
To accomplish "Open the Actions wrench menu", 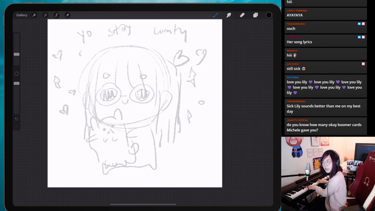I will tap(34, 15).
